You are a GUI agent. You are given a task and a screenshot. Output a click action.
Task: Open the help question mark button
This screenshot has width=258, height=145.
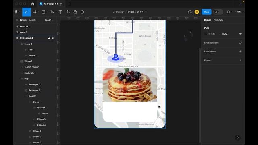click(x=237, y=138)
